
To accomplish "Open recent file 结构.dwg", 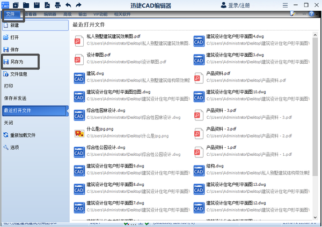I will (x=252, y=170).
